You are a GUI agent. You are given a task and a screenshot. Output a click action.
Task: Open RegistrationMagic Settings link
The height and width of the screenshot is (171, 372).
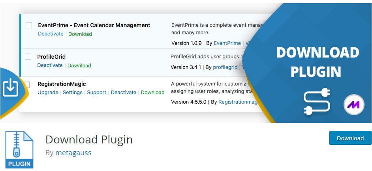tap(73, 92)
